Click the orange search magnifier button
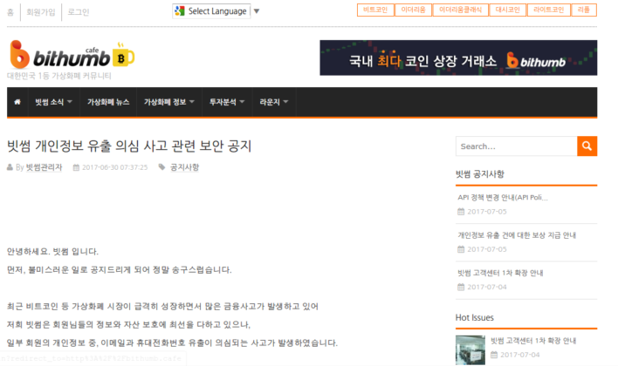Viewport: 618px width, 366px height. tap(587, 146)
